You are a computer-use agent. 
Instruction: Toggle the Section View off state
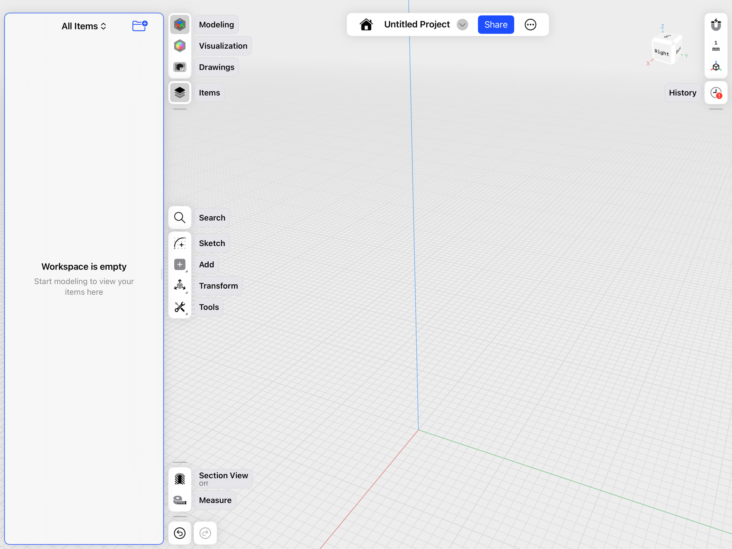coord(180,479)
